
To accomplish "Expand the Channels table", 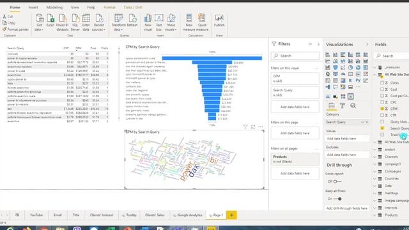I will 375,157.
